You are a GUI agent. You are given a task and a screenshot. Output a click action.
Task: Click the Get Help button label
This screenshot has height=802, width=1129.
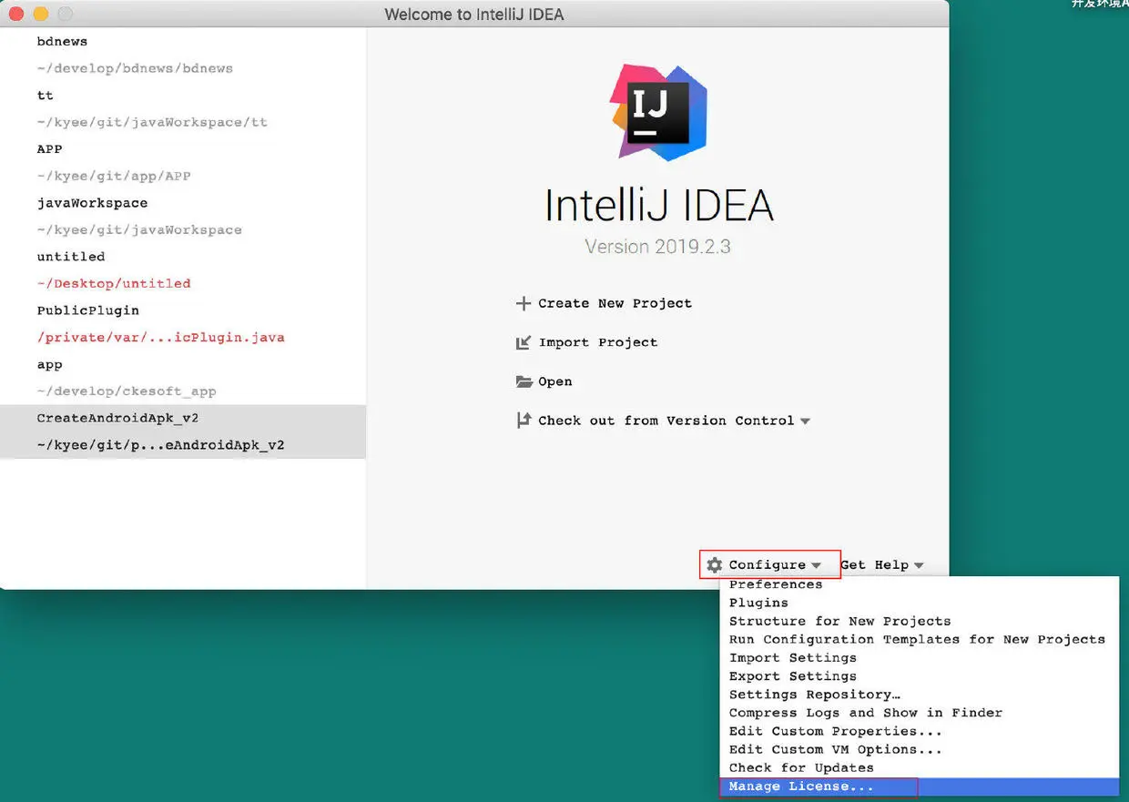tap(874, 564)
